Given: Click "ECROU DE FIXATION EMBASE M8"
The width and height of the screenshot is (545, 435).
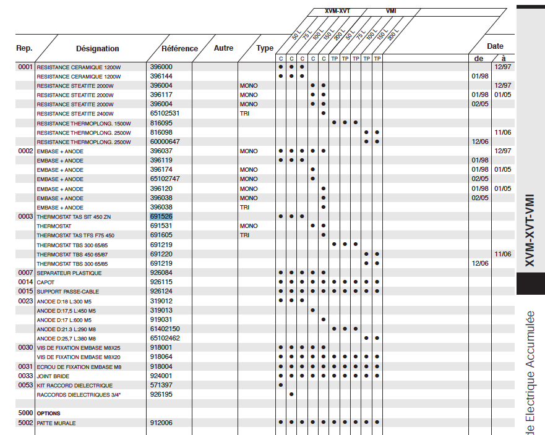Looking at the screenshot, I should (x=79, y=367).
